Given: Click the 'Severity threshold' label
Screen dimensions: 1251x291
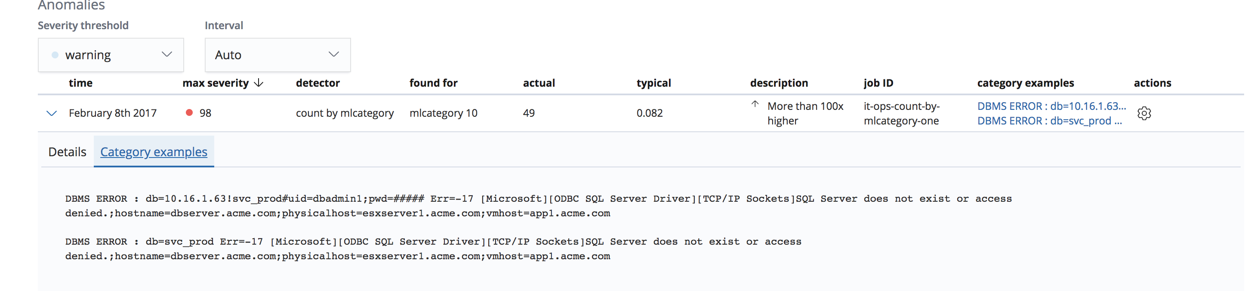Looking at the screenshot, I should pyautogui.click(x=83, y=25).
